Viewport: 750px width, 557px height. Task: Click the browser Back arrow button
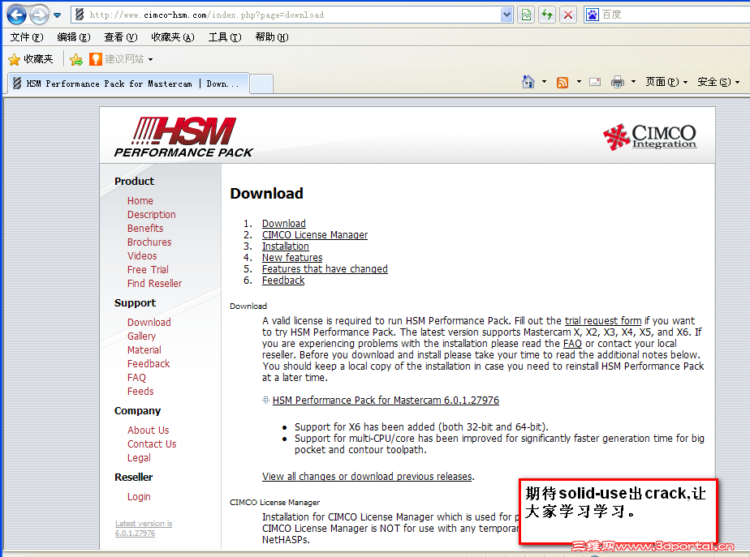pos(17,15)
